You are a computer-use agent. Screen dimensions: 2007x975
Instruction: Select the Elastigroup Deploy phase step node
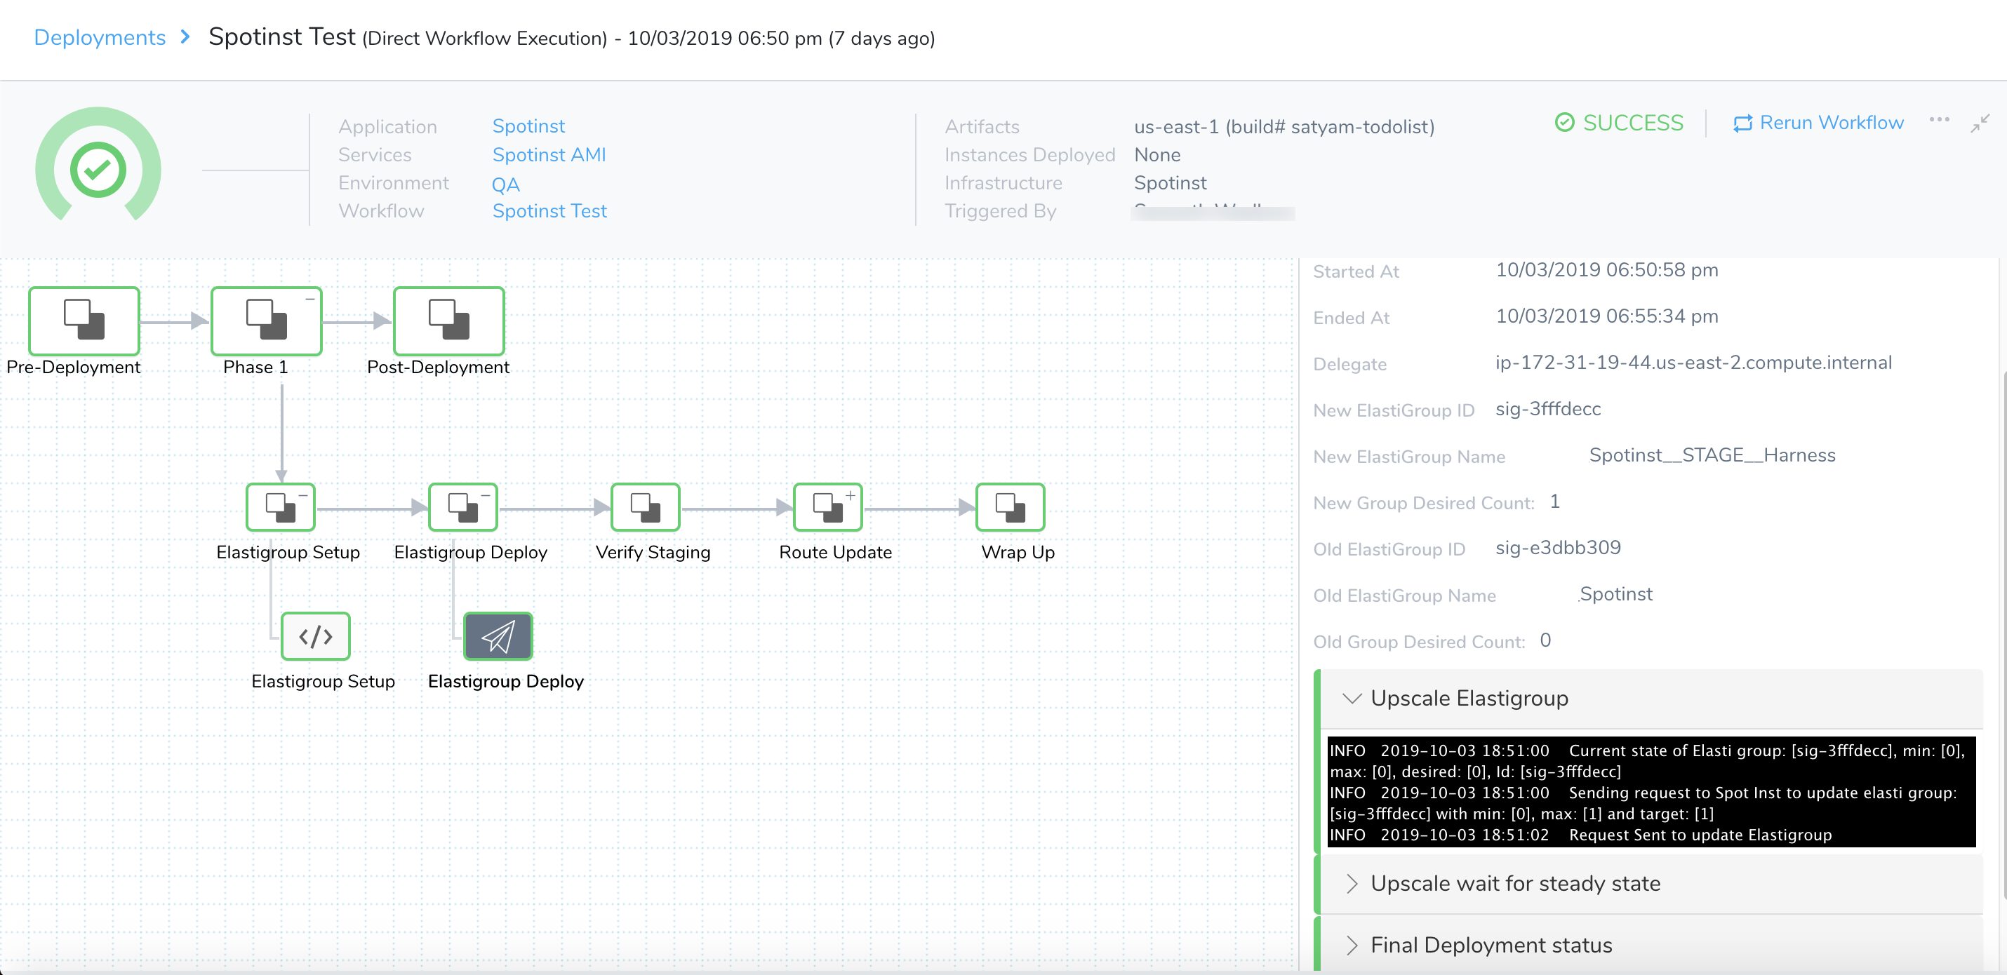[462, 507]
